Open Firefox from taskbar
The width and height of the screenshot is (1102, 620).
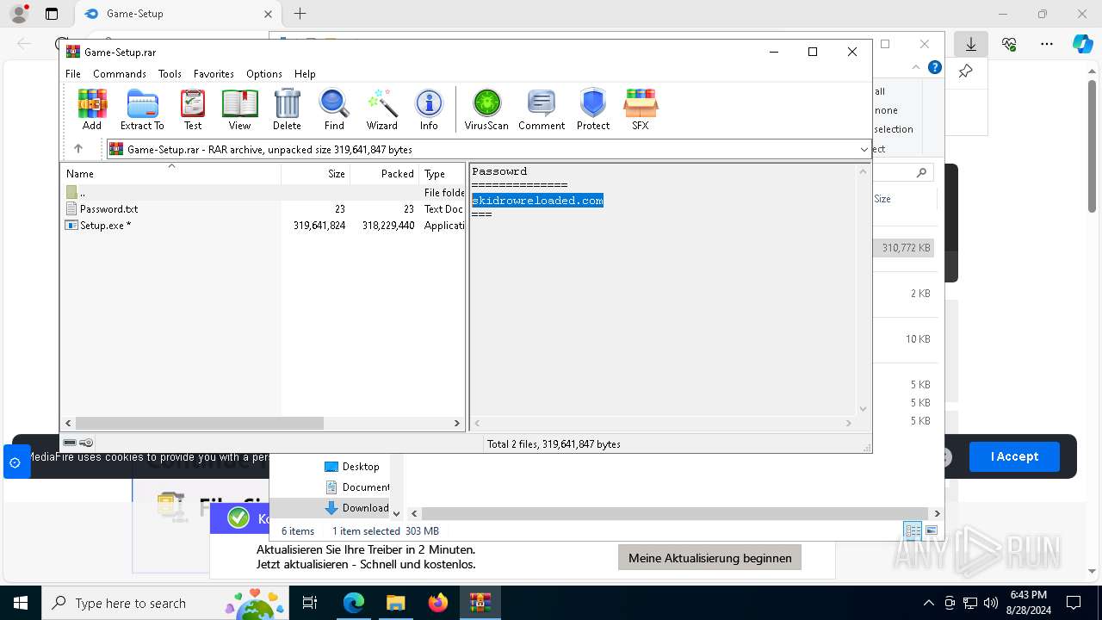pyautogui.click(x=437, y=603)
